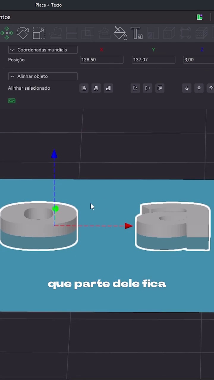Image resolution: width=214 pixels, height=380 pixels.
Task: Click the stacked layers tool icon
Action: 202,33
